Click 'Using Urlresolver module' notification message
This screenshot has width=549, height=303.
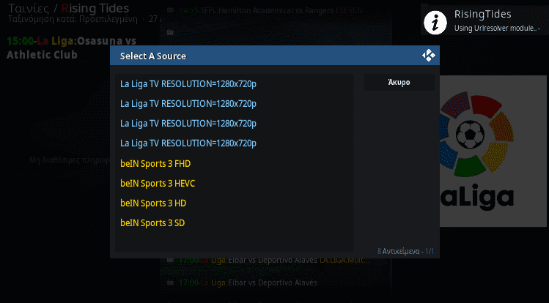pyautogui.click(x=497, y=29)
